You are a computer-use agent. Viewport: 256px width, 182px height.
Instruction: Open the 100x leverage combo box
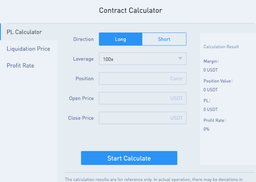point(142,59)
